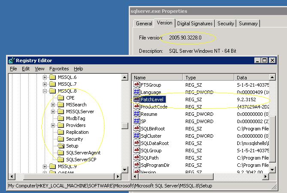Expand the MSSQL.6 tree node
This screenshot has height=193, width=287.
click(x=45, y=77)
